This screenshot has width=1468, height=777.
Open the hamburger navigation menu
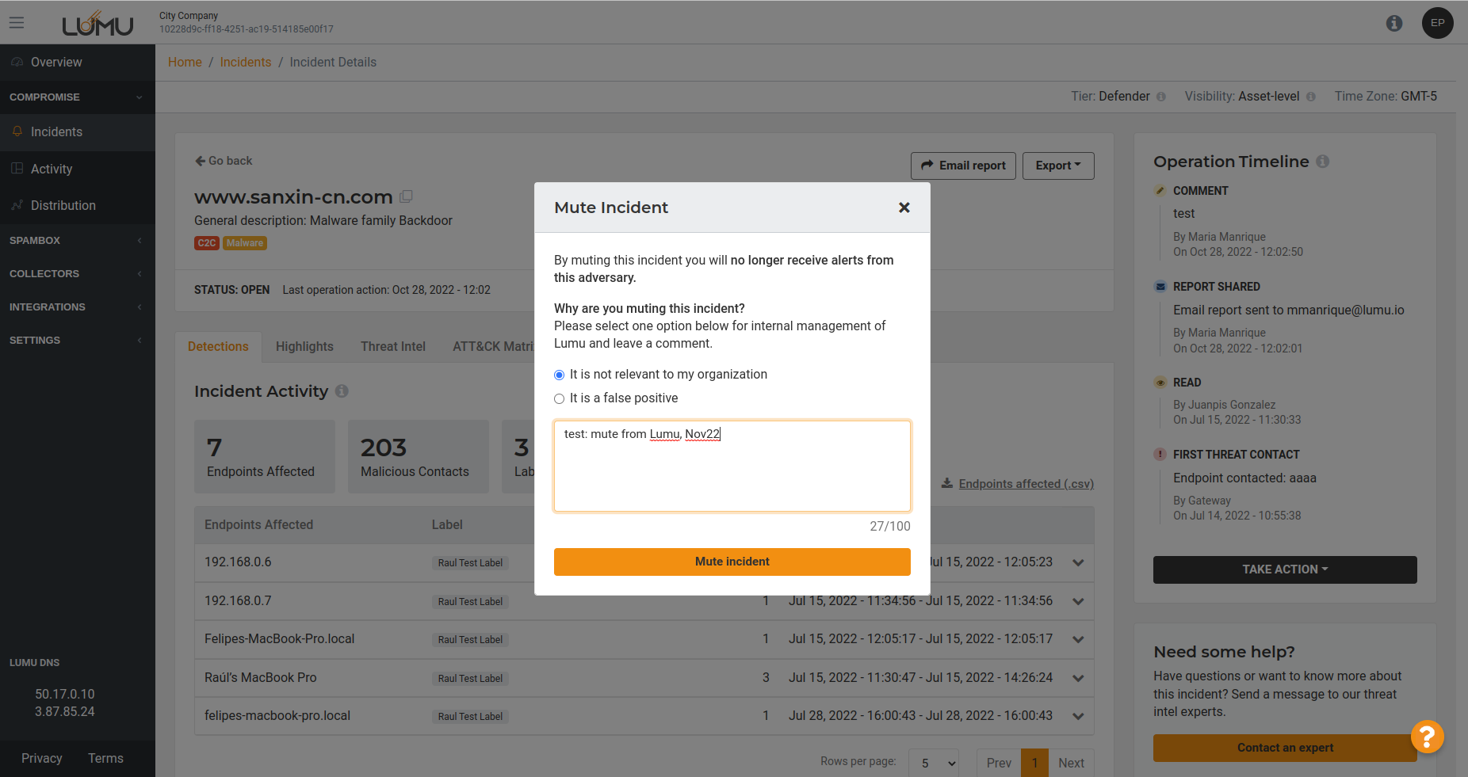(17, 23)
